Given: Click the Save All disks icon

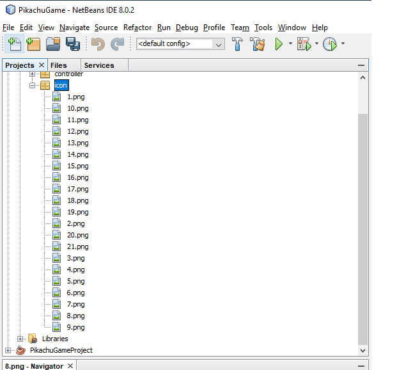Looking at the screenshot, I should tap(72, 44).
